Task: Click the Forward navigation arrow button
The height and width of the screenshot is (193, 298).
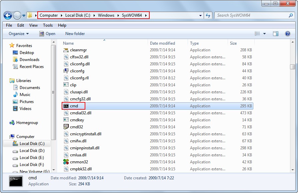Action: (17, 15)
